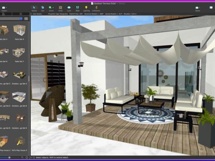The height and width of the screenshot is (161, 215).
Task: Click the library panel scrollbar handle
Action: pyautogui.click(x=29, y=79)
